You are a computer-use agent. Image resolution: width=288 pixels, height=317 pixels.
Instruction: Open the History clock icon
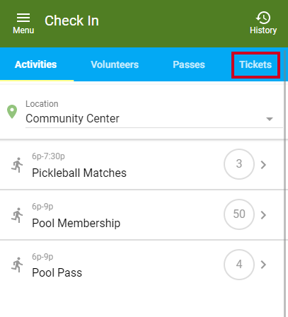tap(263, 18)
